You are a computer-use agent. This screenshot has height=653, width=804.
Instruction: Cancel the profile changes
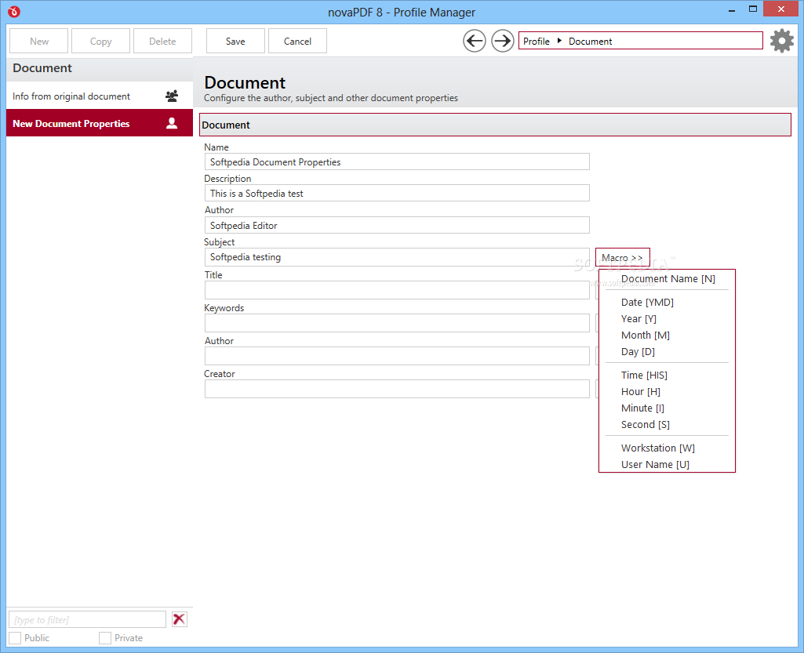click(x=297, y=41)
